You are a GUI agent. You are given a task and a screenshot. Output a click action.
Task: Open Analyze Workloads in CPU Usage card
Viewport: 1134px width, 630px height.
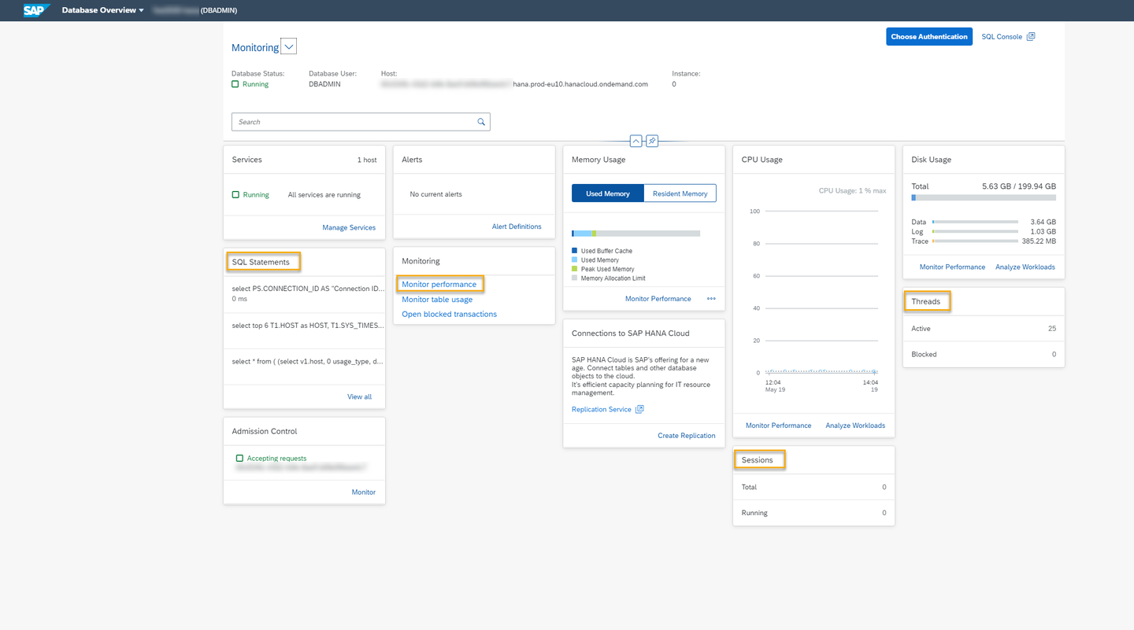[x=855, y=426]
